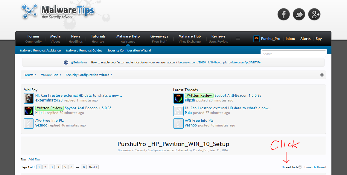Screen dimensions: 347x175
Task: Open AVG Free Info Plz in Mini Spy
Action: pyautogui.click(x=50, y=121)
